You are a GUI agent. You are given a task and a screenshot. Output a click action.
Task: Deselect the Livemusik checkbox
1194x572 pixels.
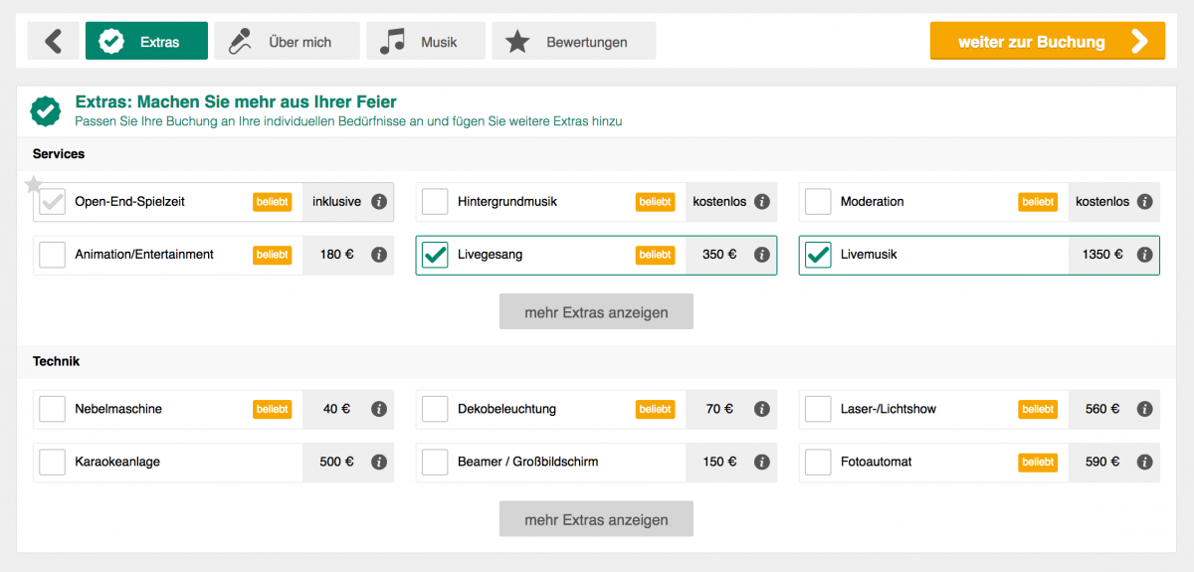tap(818, 255)
